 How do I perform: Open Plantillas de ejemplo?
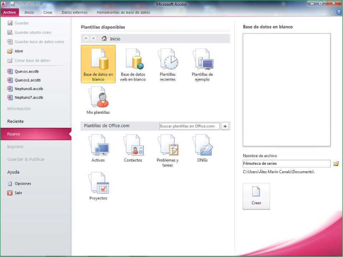point(203,65)
